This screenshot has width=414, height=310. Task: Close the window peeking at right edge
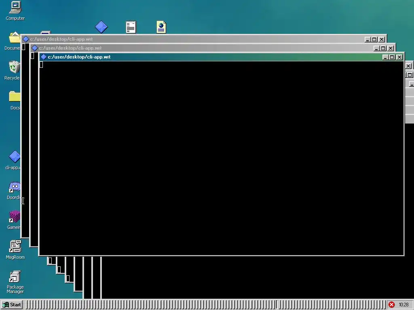coord(408,66)
